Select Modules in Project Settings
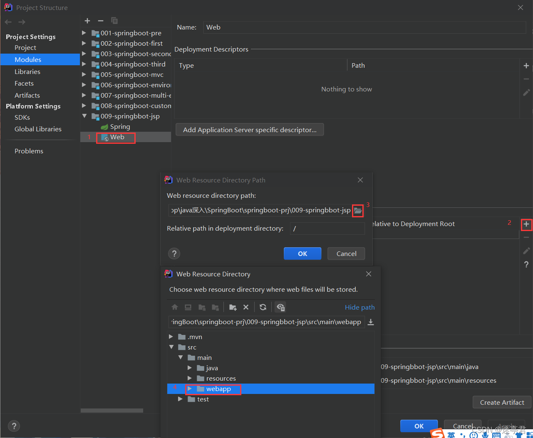533x438 pixels. click(40, 59)
